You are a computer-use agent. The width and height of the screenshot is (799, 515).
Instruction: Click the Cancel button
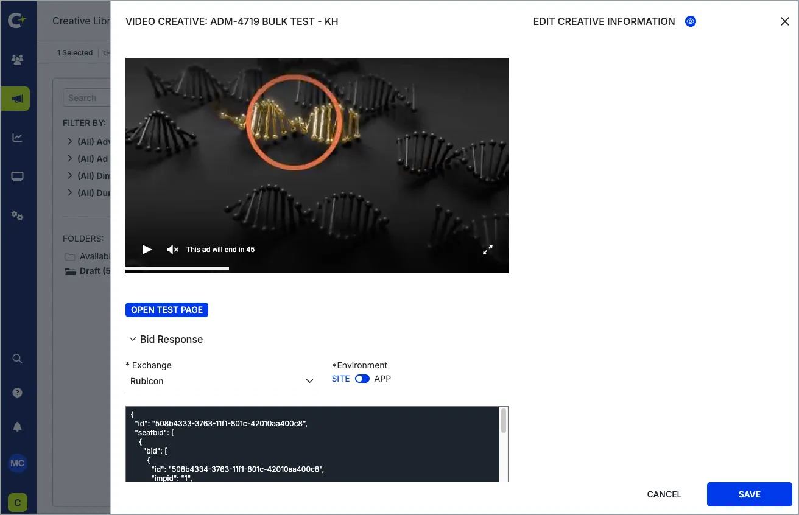[x=664, y=494]
